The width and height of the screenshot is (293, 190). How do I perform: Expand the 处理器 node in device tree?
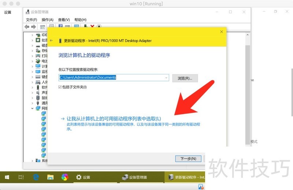(x=32, y=40)
